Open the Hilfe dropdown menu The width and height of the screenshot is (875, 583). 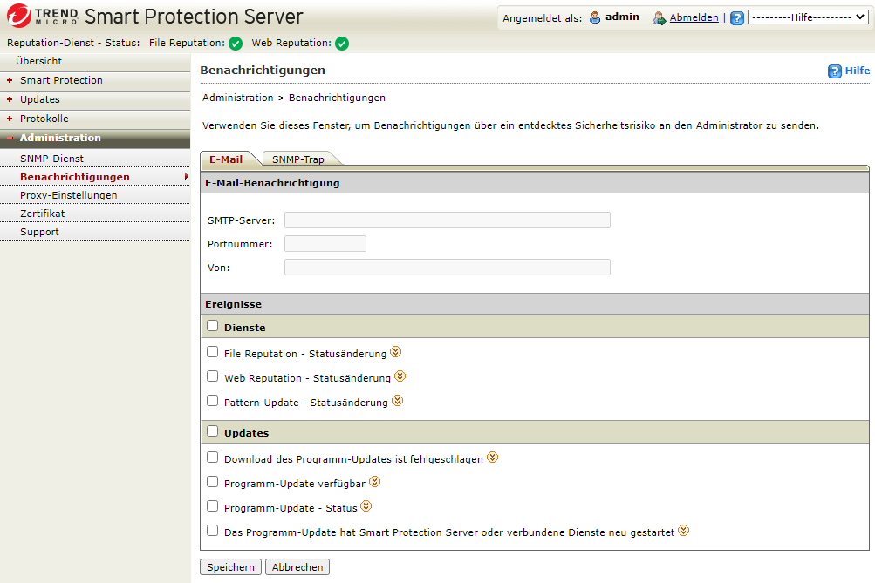pyautogui.click(x=807, y=17)
